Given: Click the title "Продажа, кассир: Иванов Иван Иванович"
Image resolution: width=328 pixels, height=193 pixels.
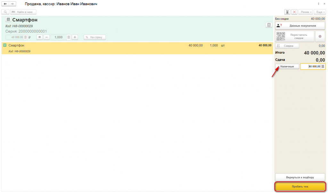Looking at the screenshot, I should coord(61,4).
